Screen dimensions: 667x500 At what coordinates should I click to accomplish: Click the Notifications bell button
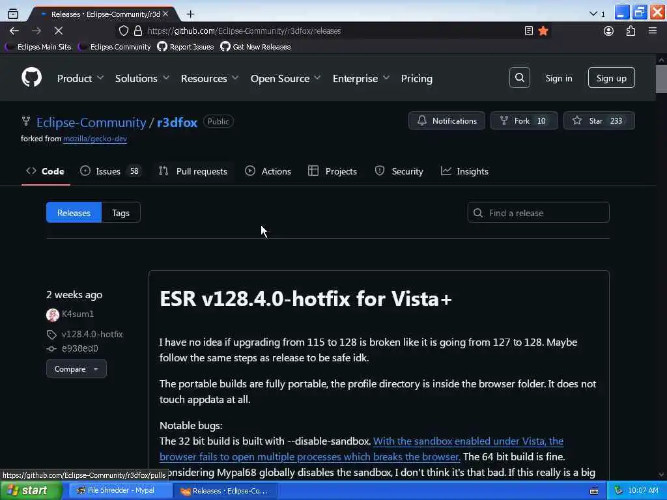point(447,120)
